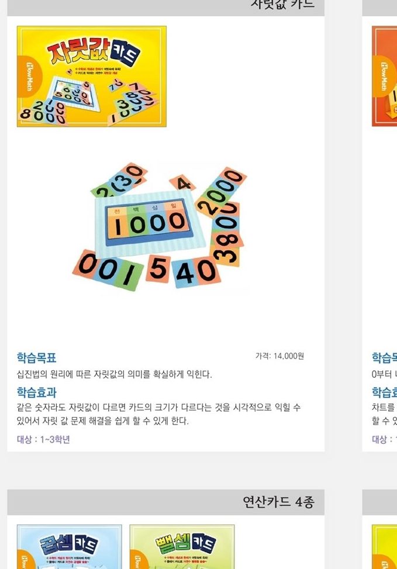Viewport: 397px width, 569px height.
Task: Open the orange product box thumbnail at right edge
Action: click(384, 76)
